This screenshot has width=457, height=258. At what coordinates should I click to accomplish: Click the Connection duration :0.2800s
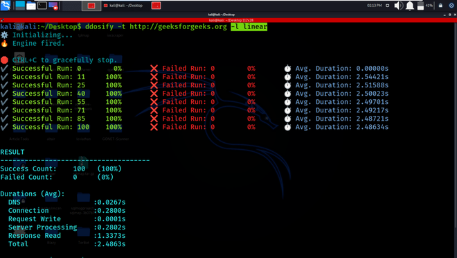[109, 210]
